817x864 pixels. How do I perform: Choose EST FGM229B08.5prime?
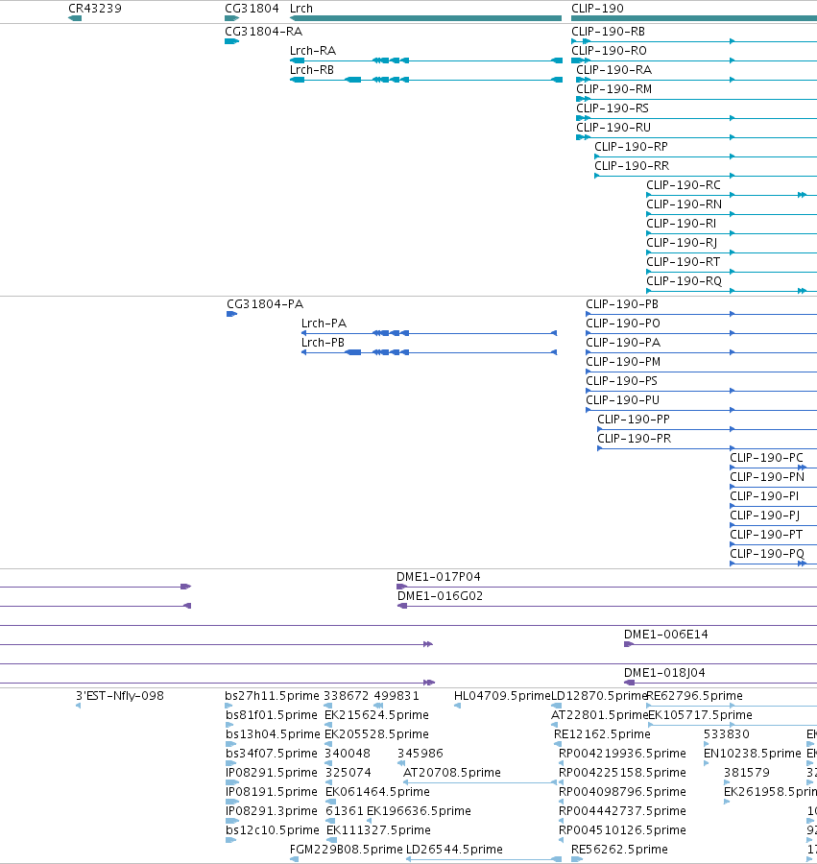pyautogui.click(x=347, y=851)
